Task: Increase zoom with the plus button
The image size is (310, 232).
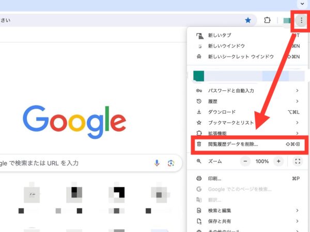Action: (278, 161)
